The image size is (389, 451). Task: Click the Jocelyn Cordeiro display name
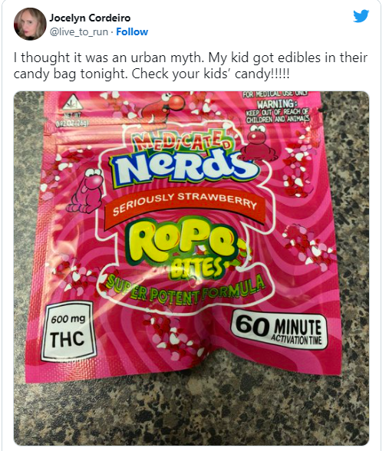click(90, 18)
